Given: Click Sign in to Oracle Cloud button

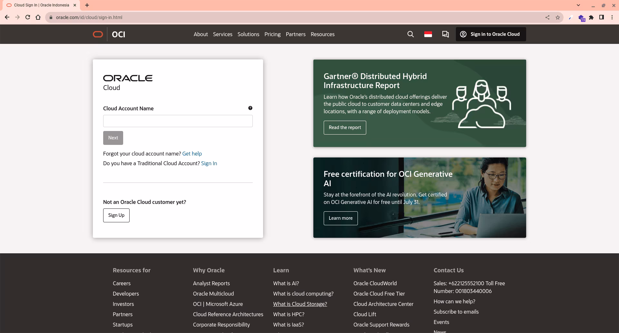Looking at the screenshot, I should (x=491, y=34).
